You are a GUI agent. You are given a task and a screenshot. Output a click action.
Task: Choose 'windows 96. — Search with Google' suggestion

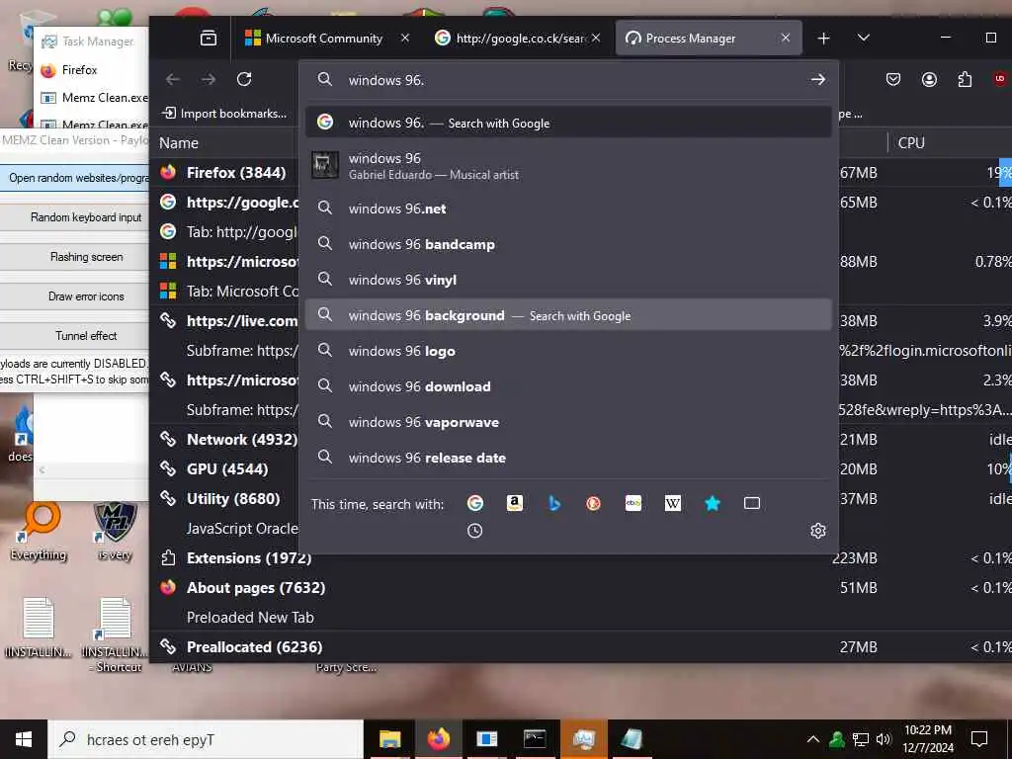pyautogui.click(x=568, y=123)
